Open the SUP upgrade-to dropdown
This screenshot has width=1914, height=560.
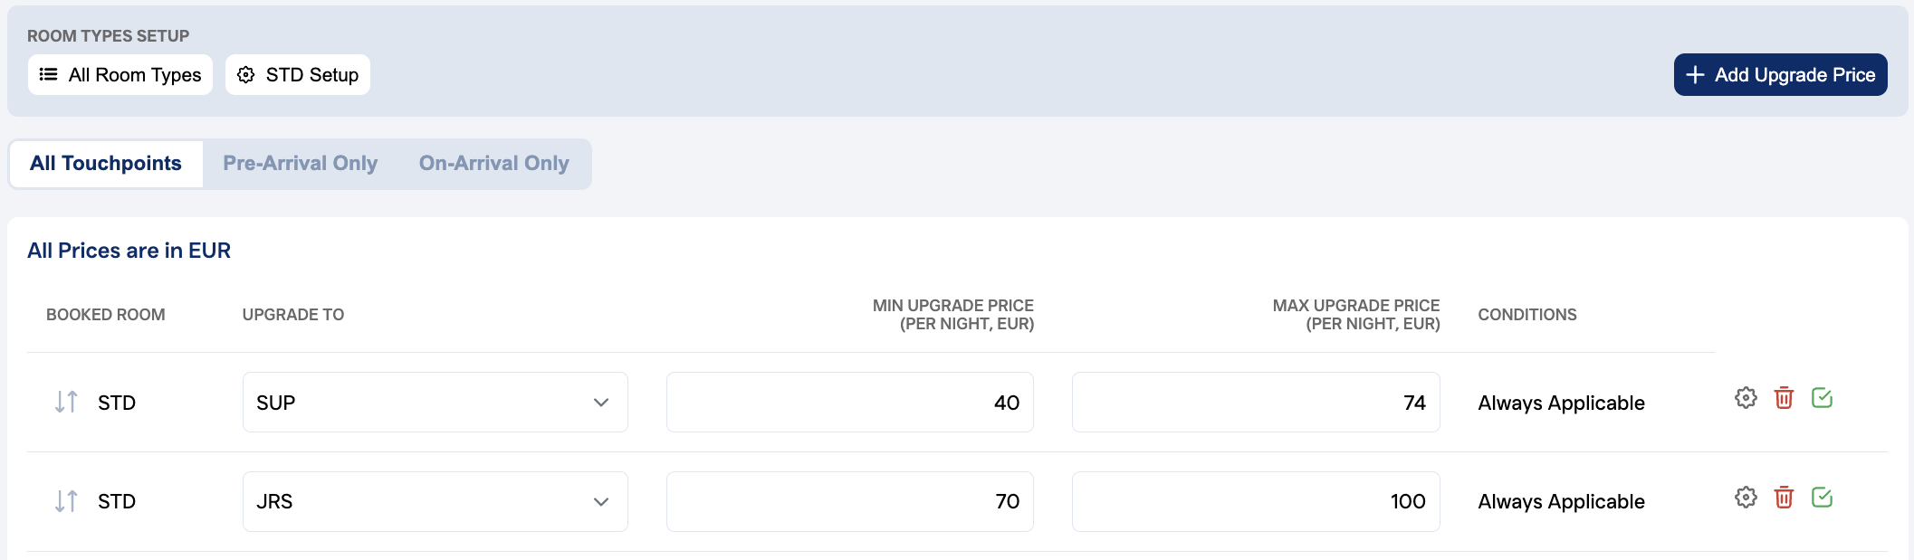(435, 403)
